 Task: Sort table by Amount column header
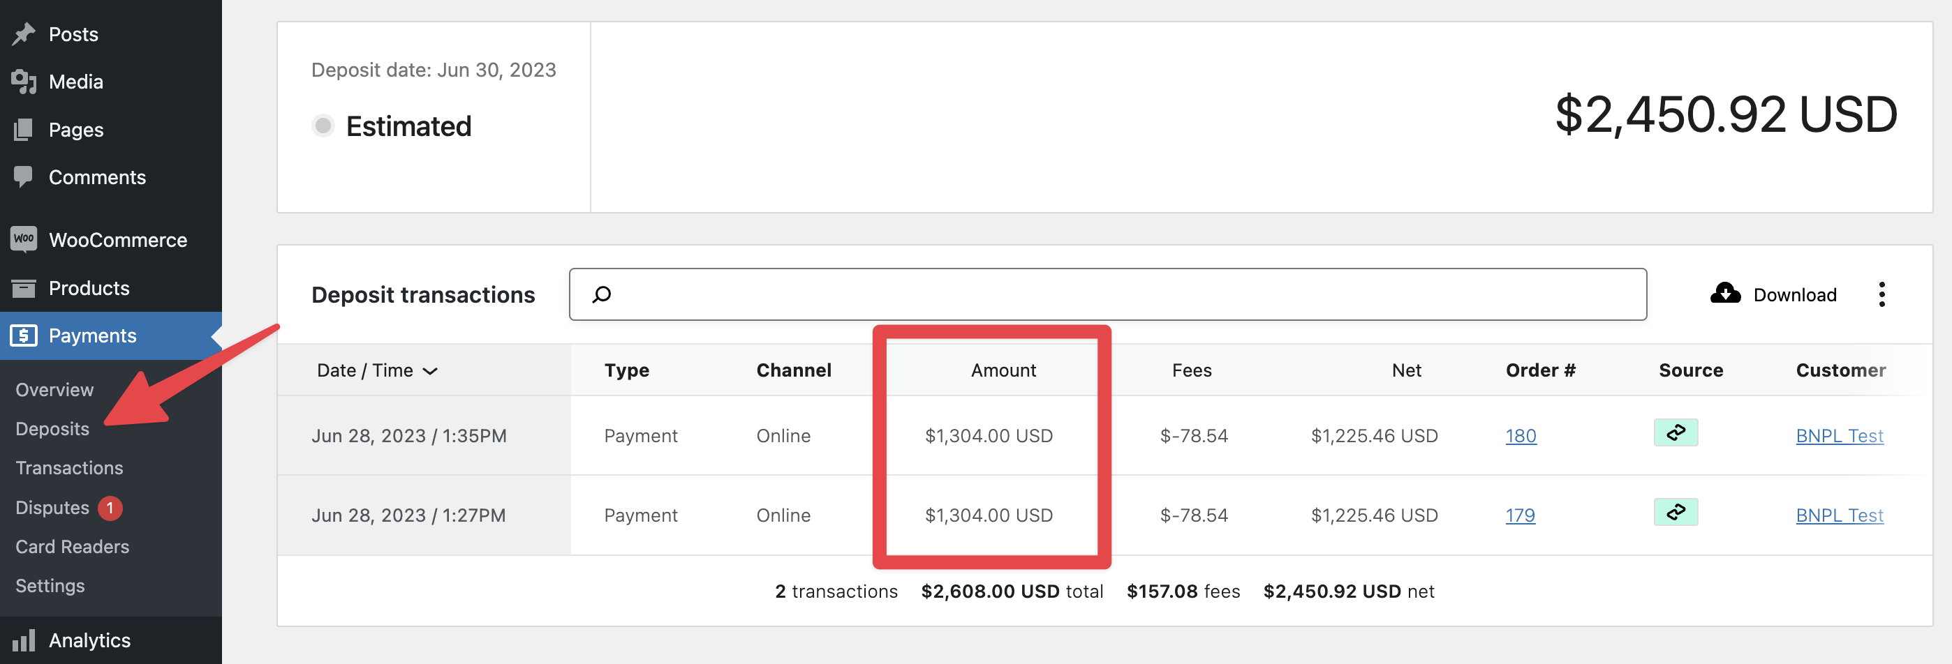click(x=1003, y=370)
